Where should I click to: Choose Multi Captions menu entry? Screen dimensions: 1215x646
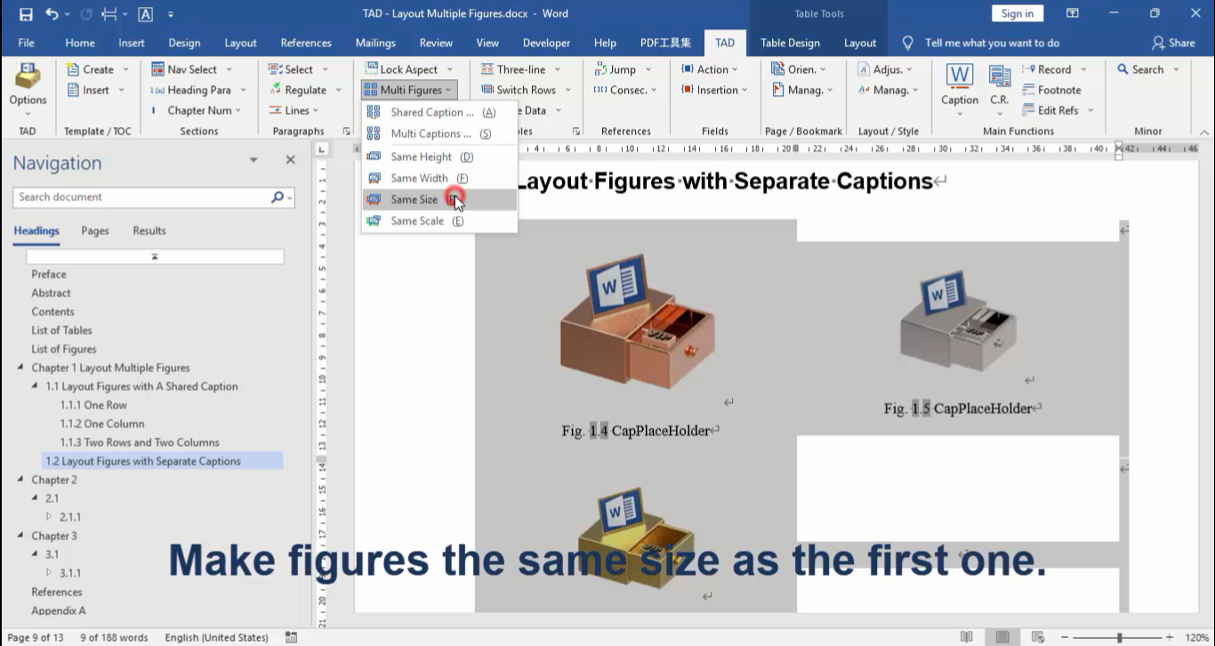(439, 134)
